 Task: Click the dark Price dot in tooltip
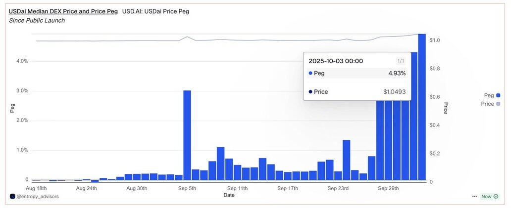(x=310, y=92)
